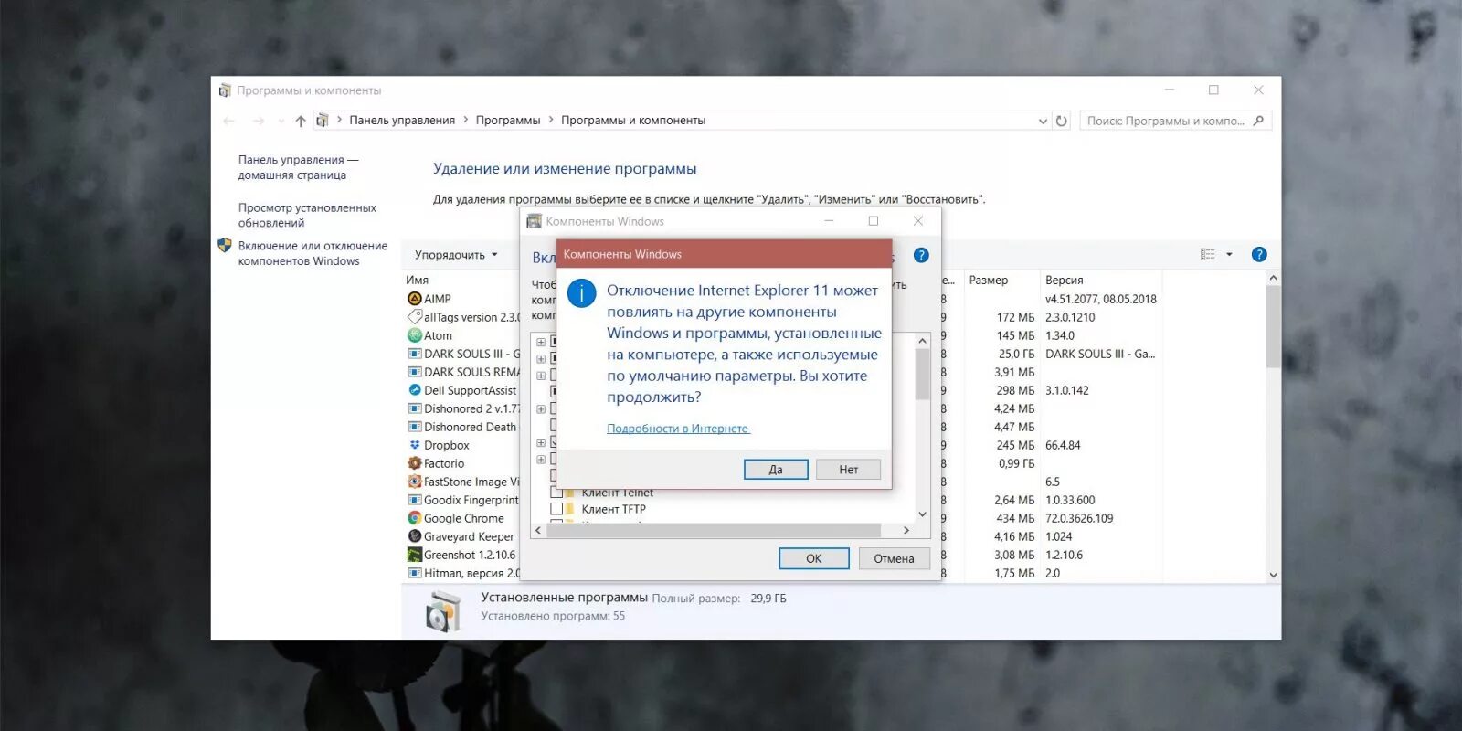This screenshot has height=731, width=1462.
Task: Select the Dropbox row name
Action: tap(447, 445)
